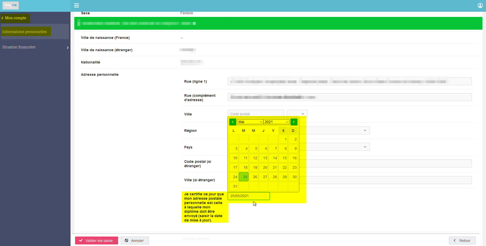Open the city dropdown next to Code postal
This screenshot has height=246, width=486.
(x=297, y=114)
